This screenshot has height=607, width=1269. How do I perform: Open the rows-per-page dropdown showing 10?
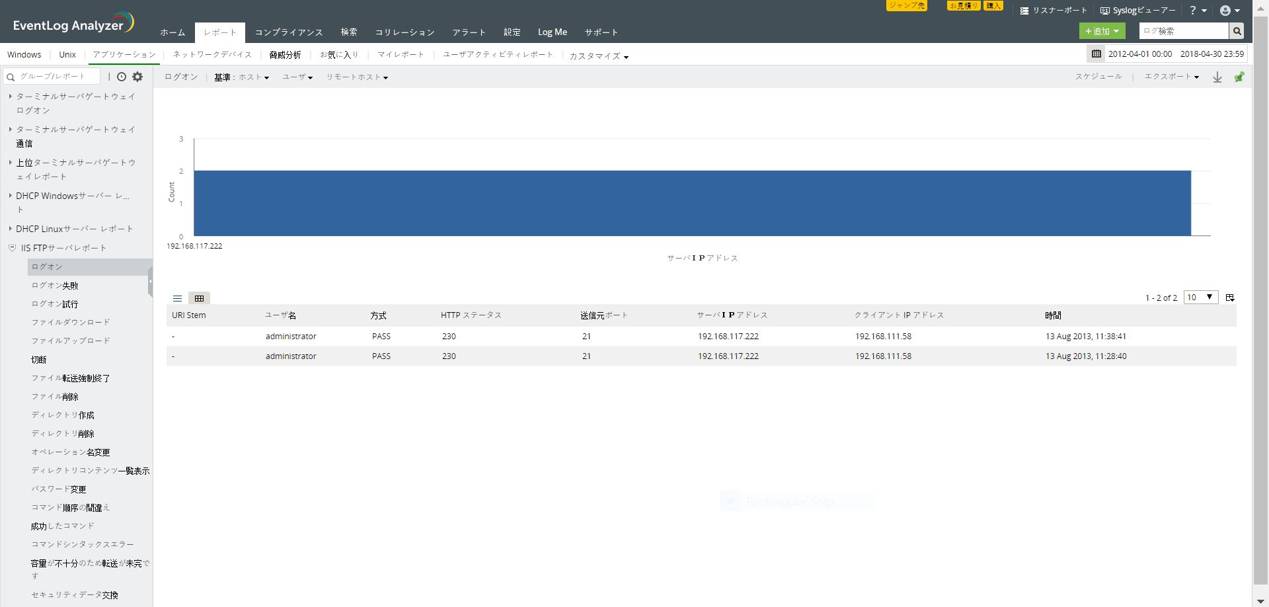click(1200, 298)
